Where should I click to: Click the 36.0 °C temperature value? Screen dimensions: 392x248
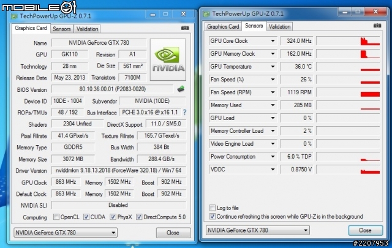point(296,67)
